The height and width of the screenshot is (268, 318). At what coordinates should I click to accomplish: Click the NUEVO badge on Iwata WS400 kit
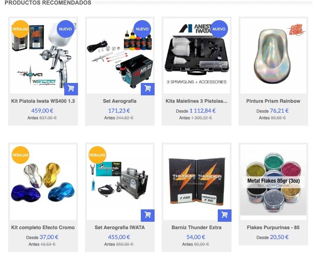tap(65, 29)
